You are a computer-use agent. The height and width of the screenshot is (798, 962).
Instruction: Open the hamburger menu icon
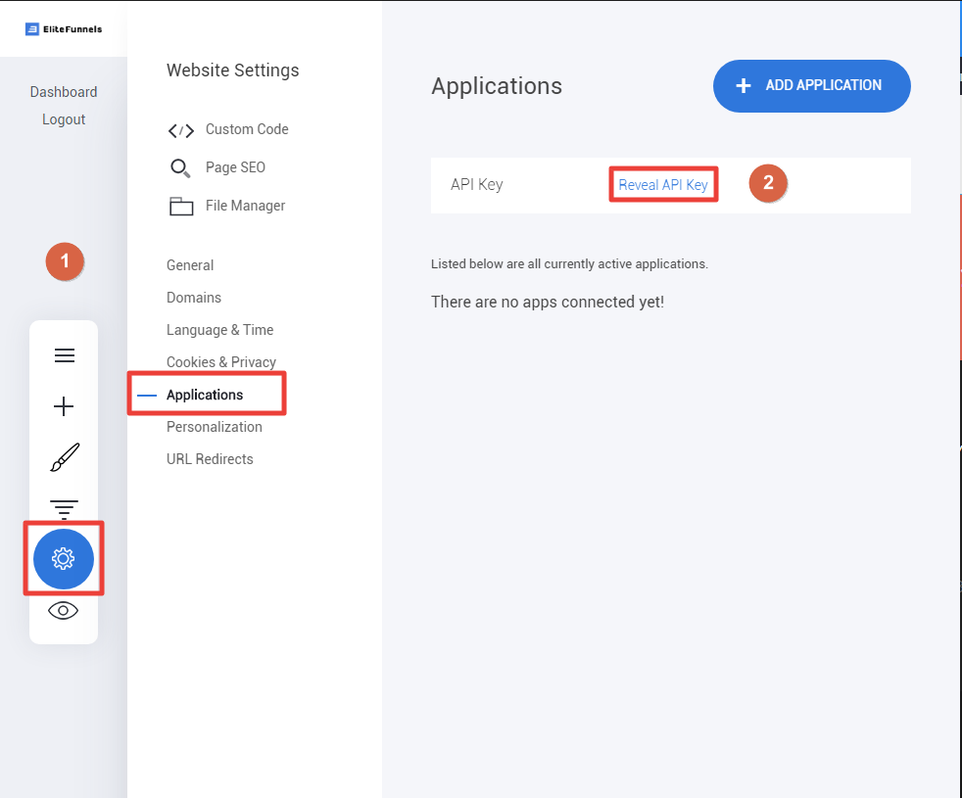pos(65,355)
